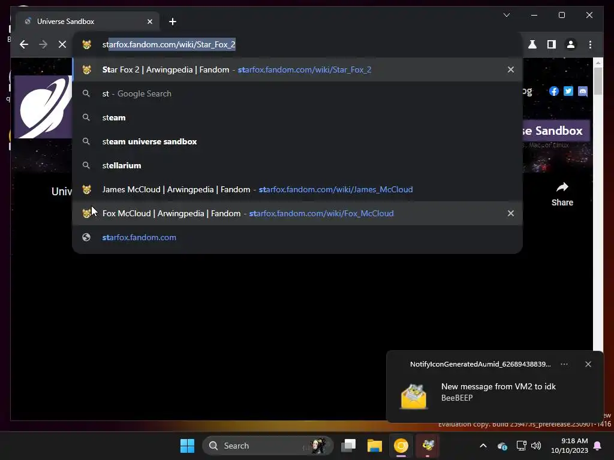Open Chrome Labs flask icon
The image size is (614, 460).
(532, 44)
